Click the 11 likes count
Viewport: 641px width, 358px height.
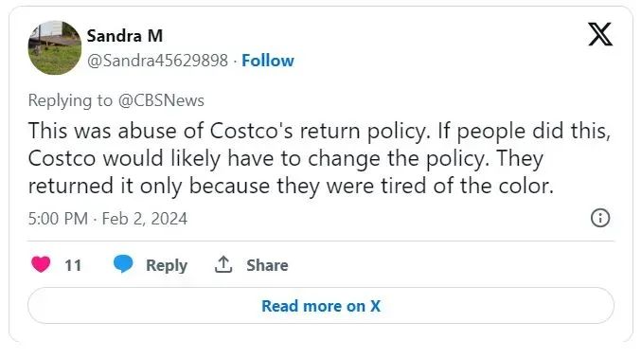[x=73, y=265]
